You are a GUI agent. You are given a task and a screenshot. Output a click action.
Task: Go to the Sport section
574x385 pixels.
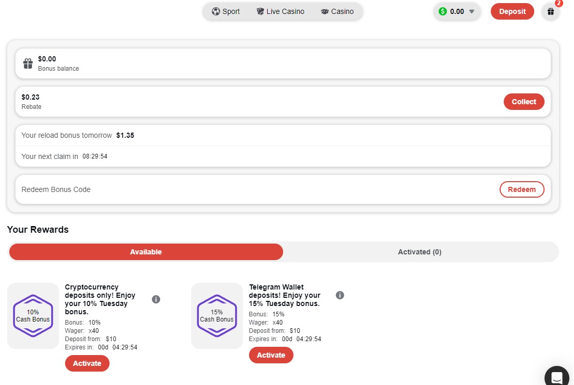coord(226,11)
